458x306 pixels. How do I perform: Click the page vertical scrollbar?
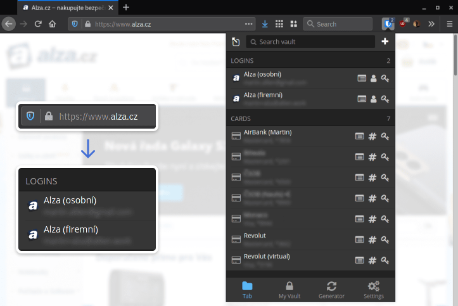tap(455, 55)
